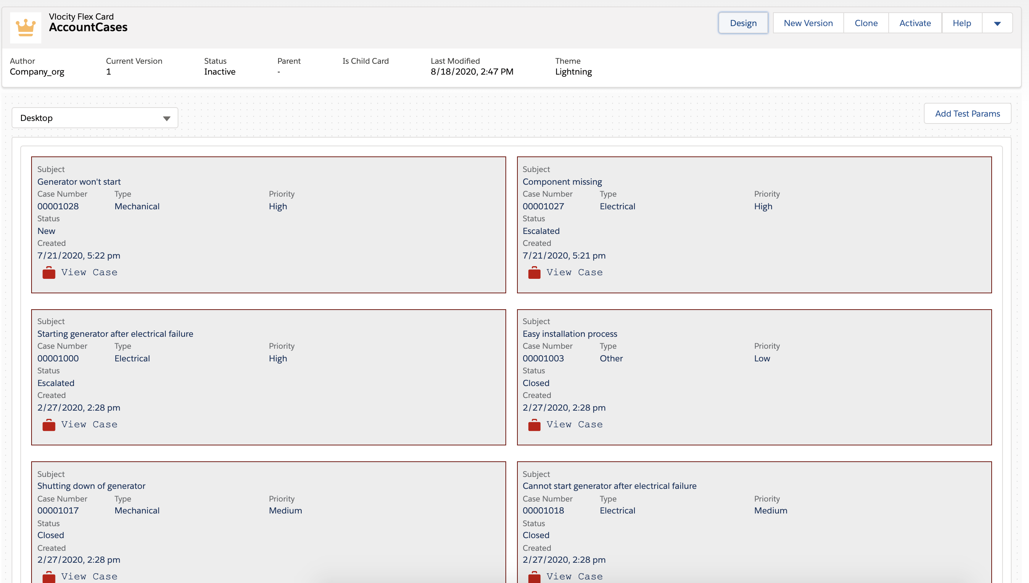Click case number 00001017

click(58, 511)
